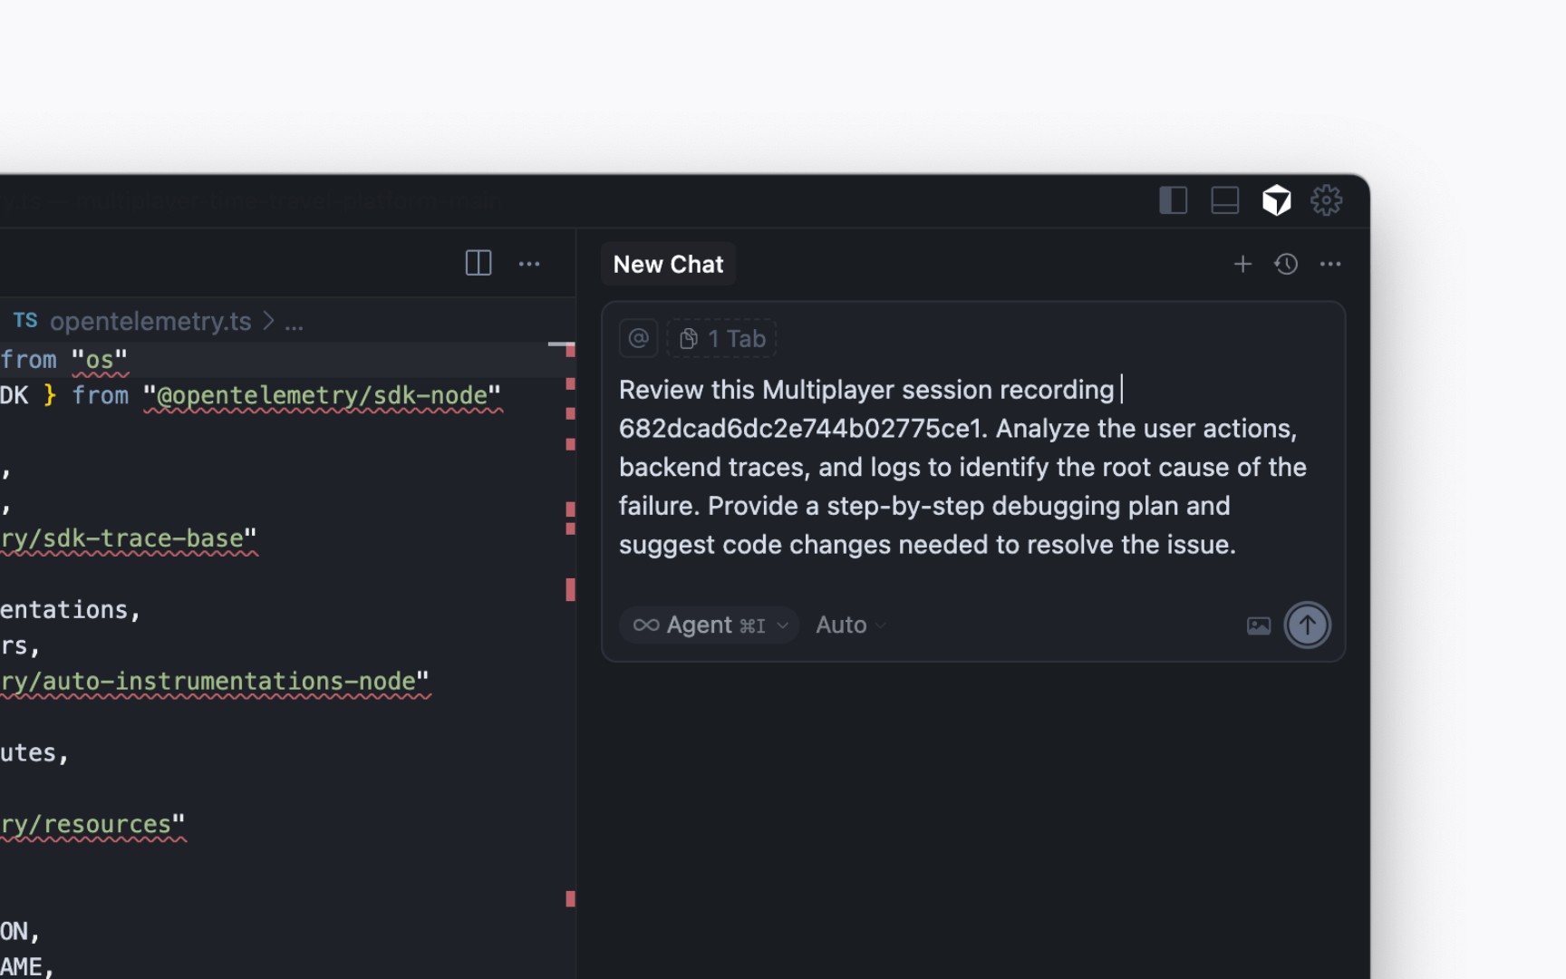Image resolution: width=1566 pixels, height=979 pixels.
Task: Open chat history with the clock icon
Action: coord(1286,264)
